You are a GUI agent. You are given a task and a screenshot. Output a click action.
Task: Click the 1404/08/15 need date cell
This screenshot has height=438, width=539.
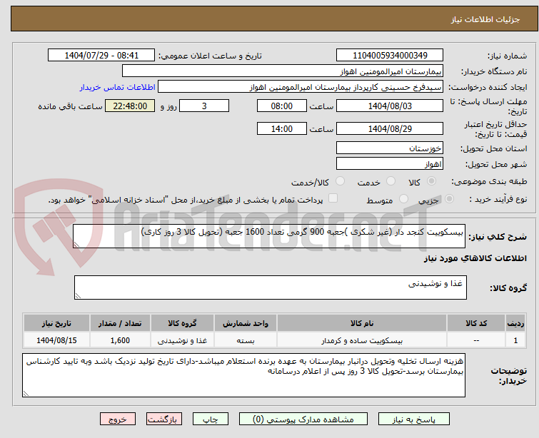point(56,340)
